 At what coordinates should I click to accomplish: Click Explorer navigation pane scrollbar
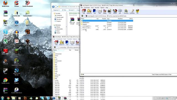(66, 24)
